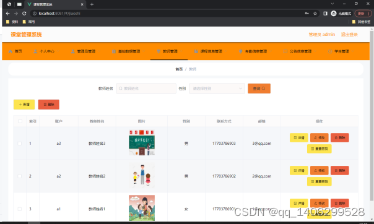
Task: Click 重置密码 for teacher a2
Action: [x=320, y=181]
